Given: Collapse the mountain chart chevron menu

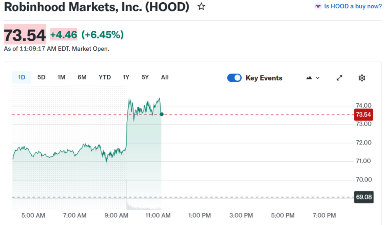Looking at the screenshot, I should pyautogui.click(x=318, y=77).
